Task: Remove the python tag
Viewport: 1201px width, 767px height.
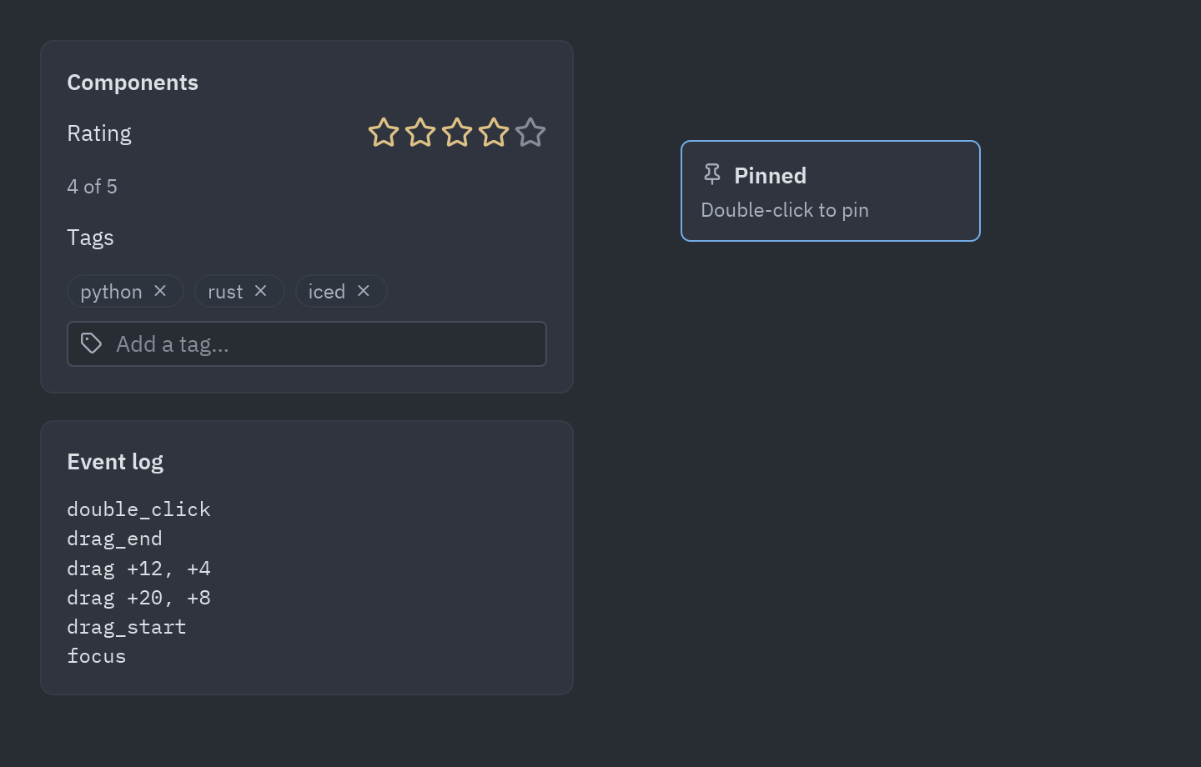Action: tap(160, 291)
